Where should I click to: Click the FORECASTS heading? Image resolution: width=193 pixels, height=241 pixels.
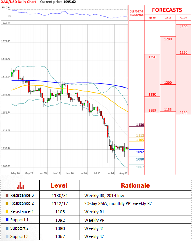[167, 10]
